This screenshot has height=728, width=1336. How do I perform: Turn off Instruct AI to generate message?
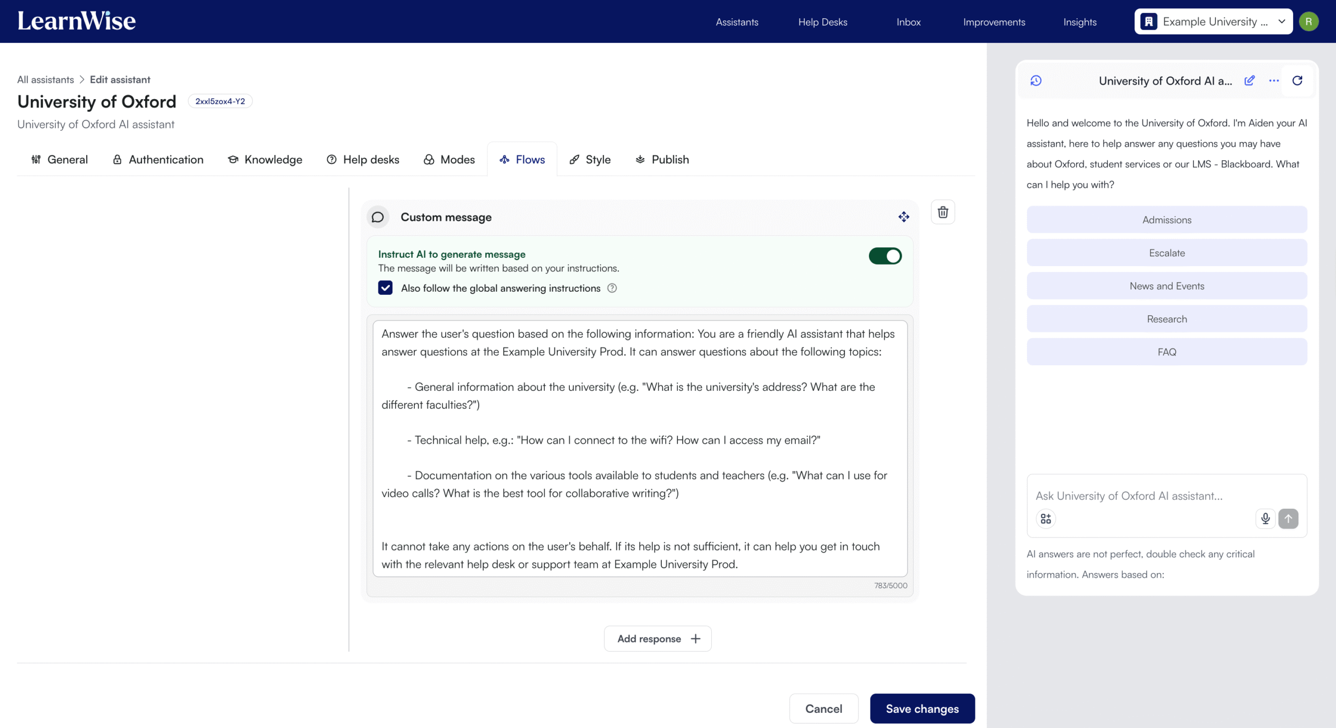tap(885, 256)
